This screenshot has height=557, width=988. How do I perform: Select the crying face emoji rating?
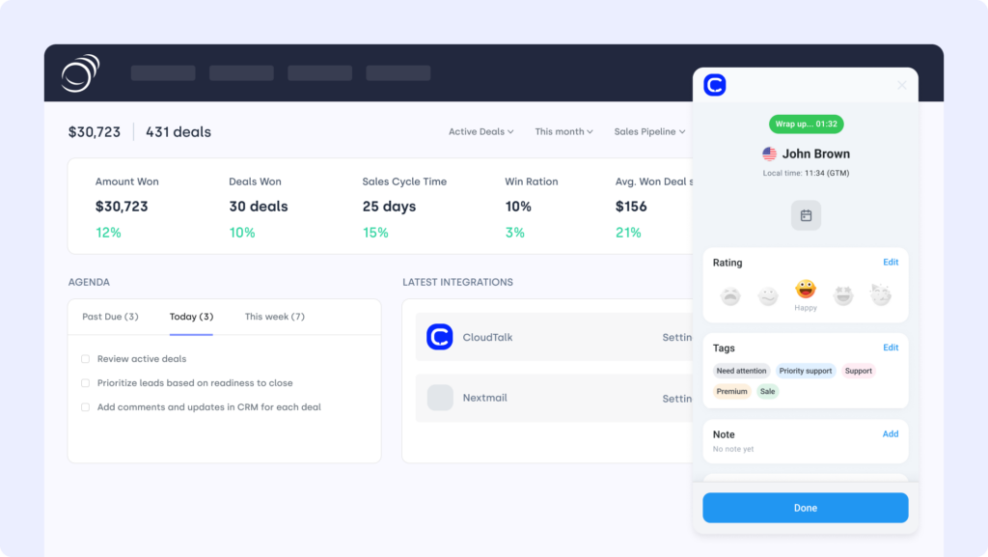pyautogui.click(x=730, y=295)
